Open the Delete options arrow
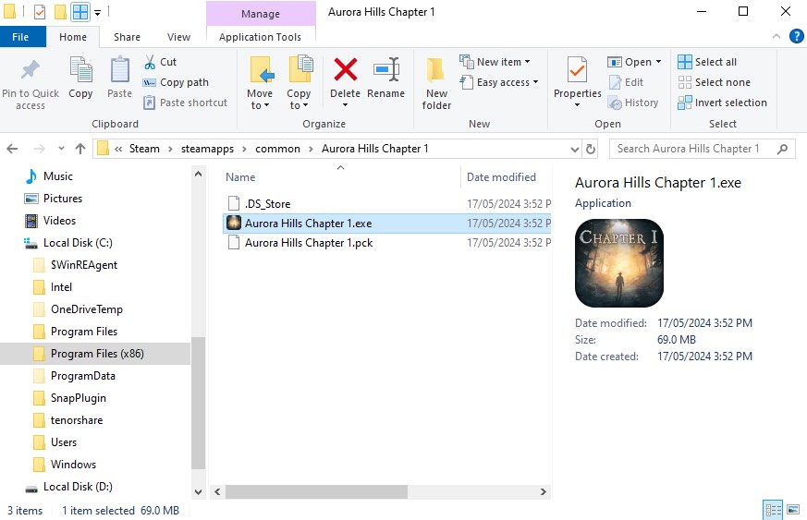807x520 pixels. pyautogui.click(x=346, y=105)
